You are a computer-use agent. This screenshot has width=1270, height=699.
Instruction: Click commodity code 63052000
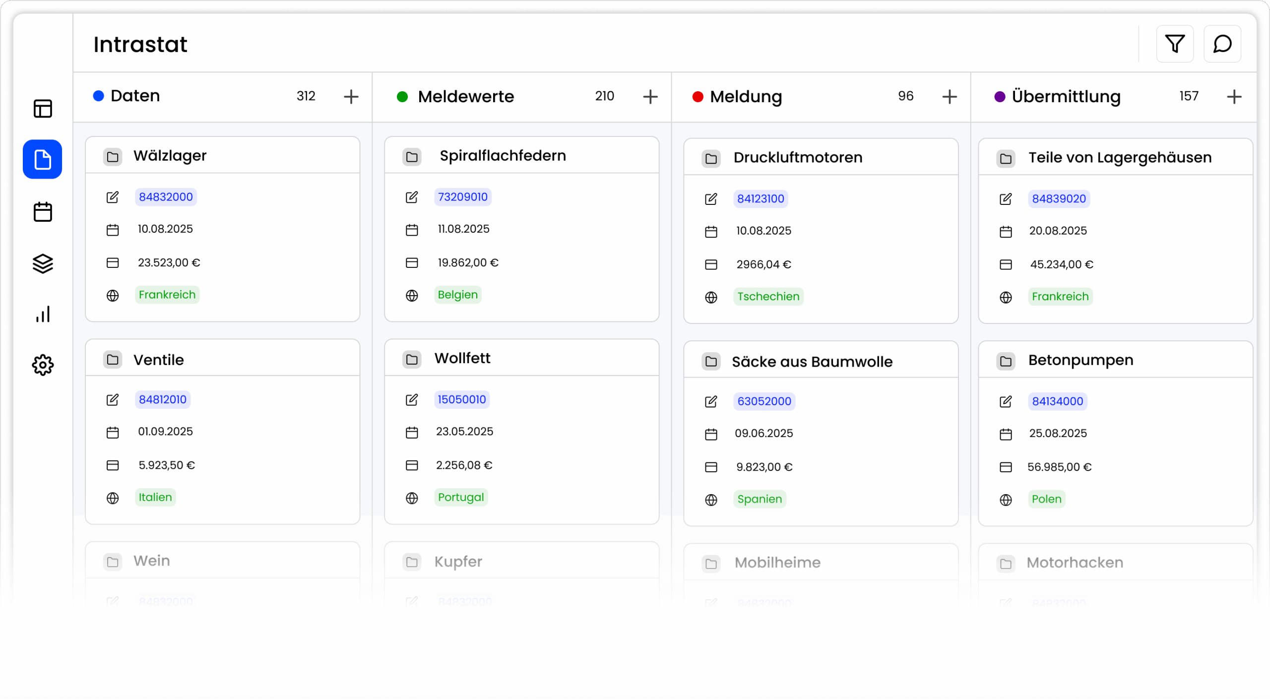click(x=763, y=401)
